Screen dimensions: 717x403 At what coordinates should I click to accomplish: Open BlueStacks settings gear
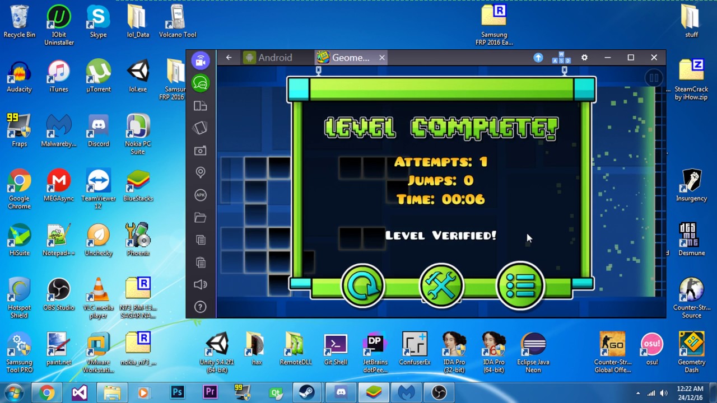point(584,57)
